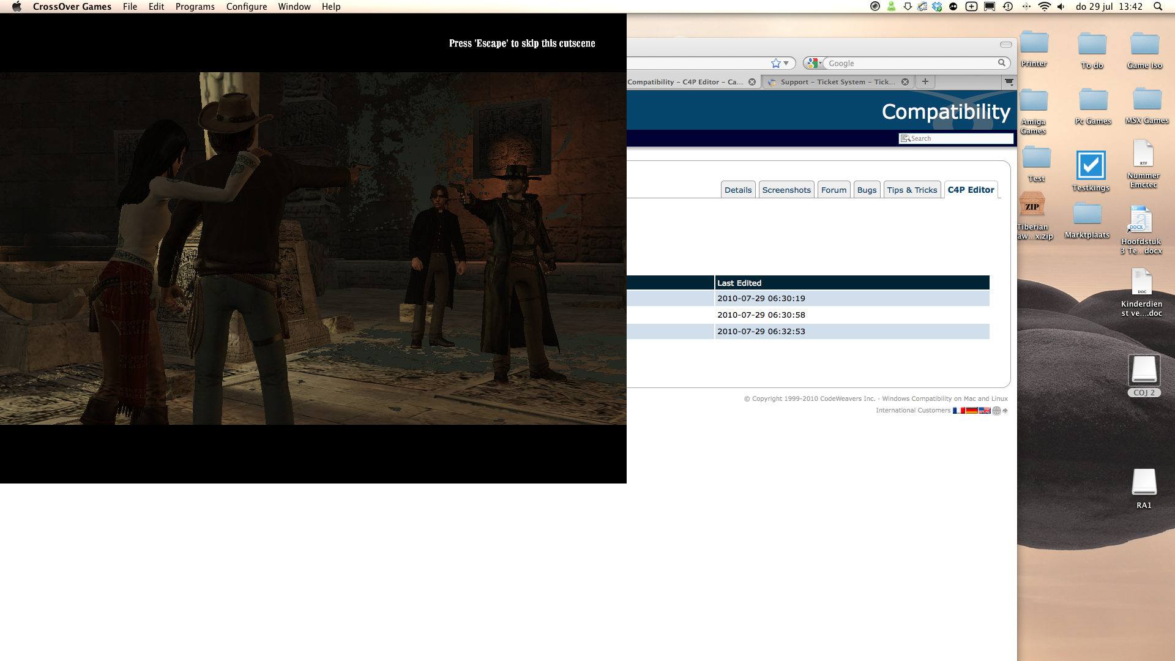
Task: Switch to the Screenshots tab
Action: click(x=786, y=190)
